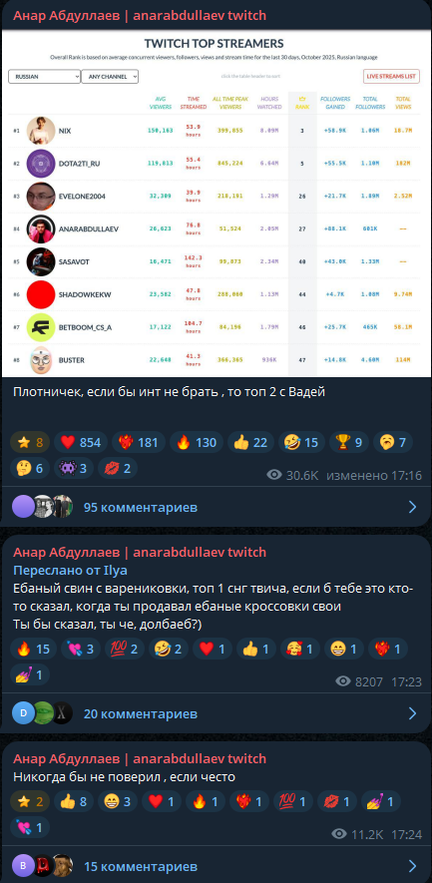Expand the 95 comments chevron

[x=413, y=508]
